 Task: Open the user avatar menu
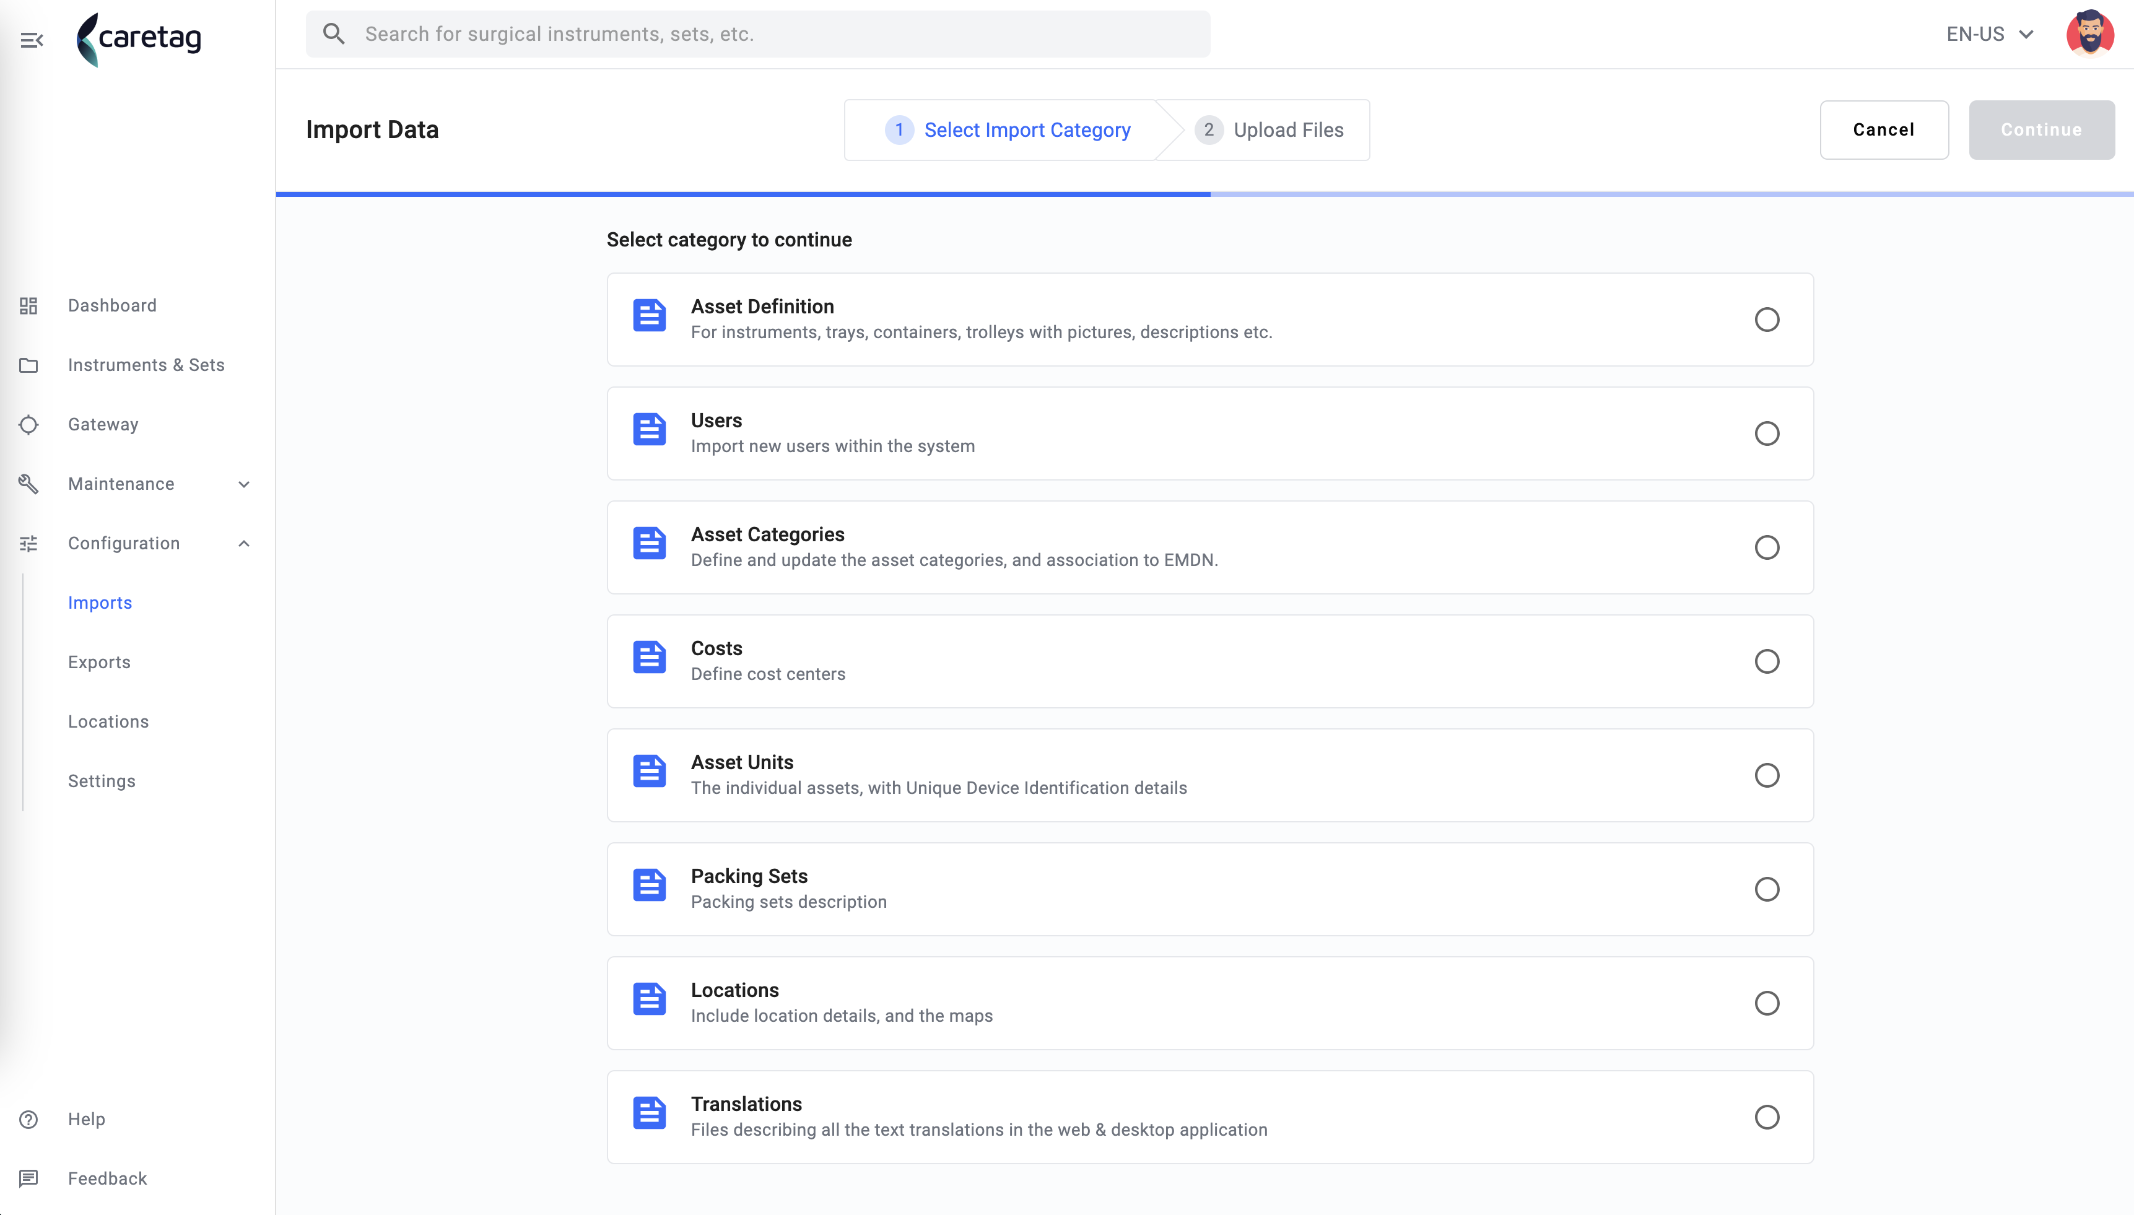[x=2090, y=33]
